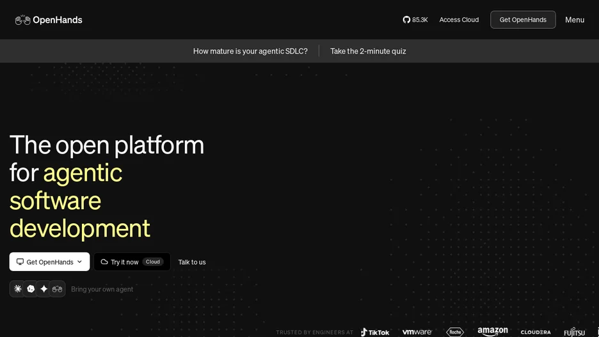Click the Get OpenHands button in the header
Screen dimensions: 599x337
tap(523, 20)
